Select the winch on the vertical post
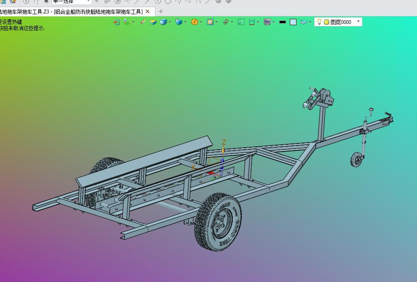Viewport: 417px width, 282px height. 318,98
